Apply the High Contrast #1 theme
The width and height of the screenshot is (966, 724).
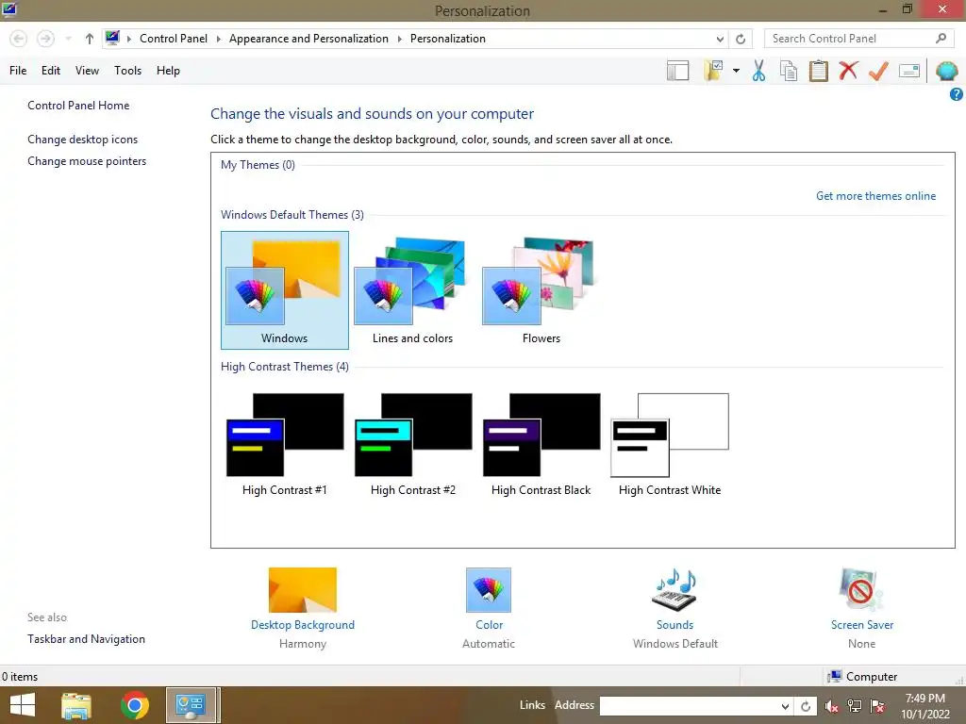click(x=285, y=445)
